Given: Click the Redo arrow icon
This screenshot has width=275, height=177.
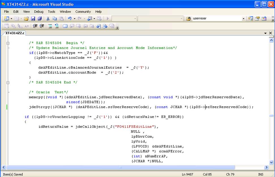Looking at the screenshot, I should (80, 18).
